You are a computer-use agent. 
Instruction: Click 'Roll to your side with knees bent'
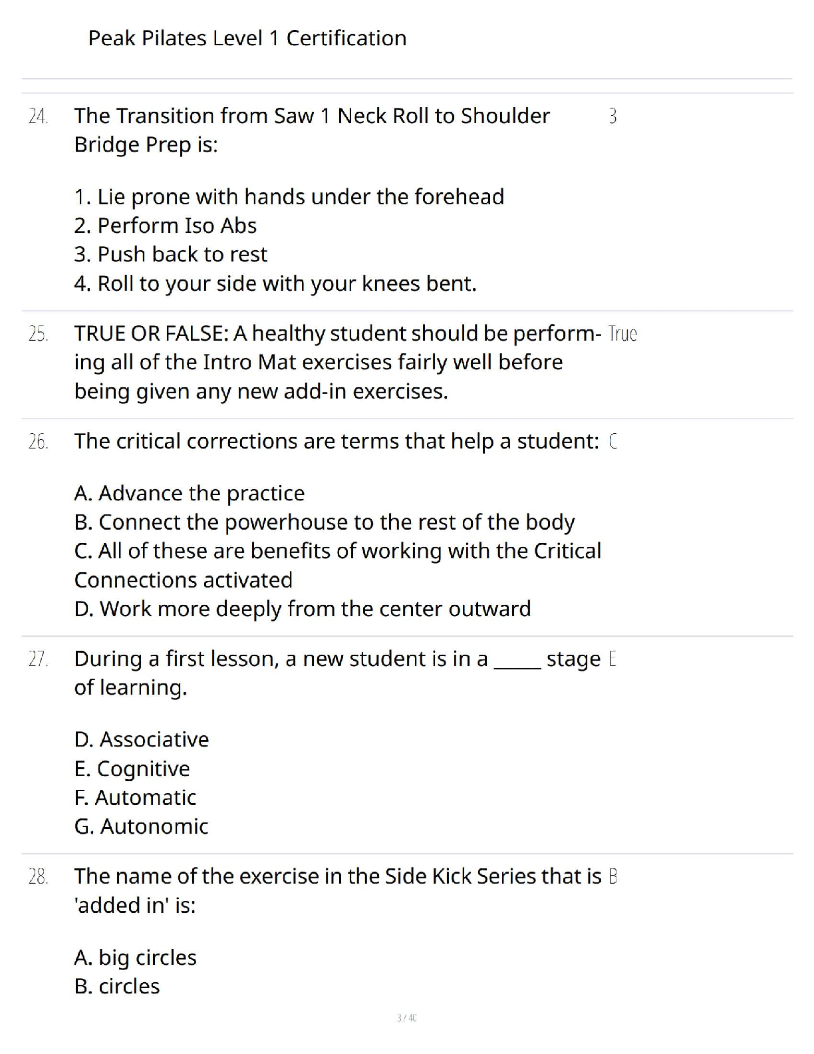(x=275, y=283)
